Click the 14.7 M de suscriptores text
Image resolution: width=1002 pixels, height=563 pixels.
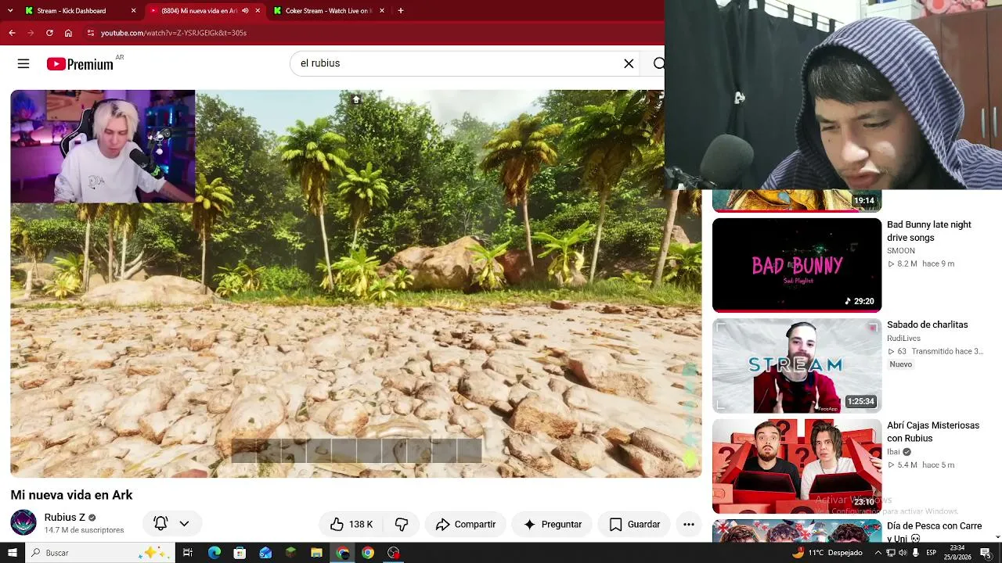pyautogui.click(x=85, y=530)
